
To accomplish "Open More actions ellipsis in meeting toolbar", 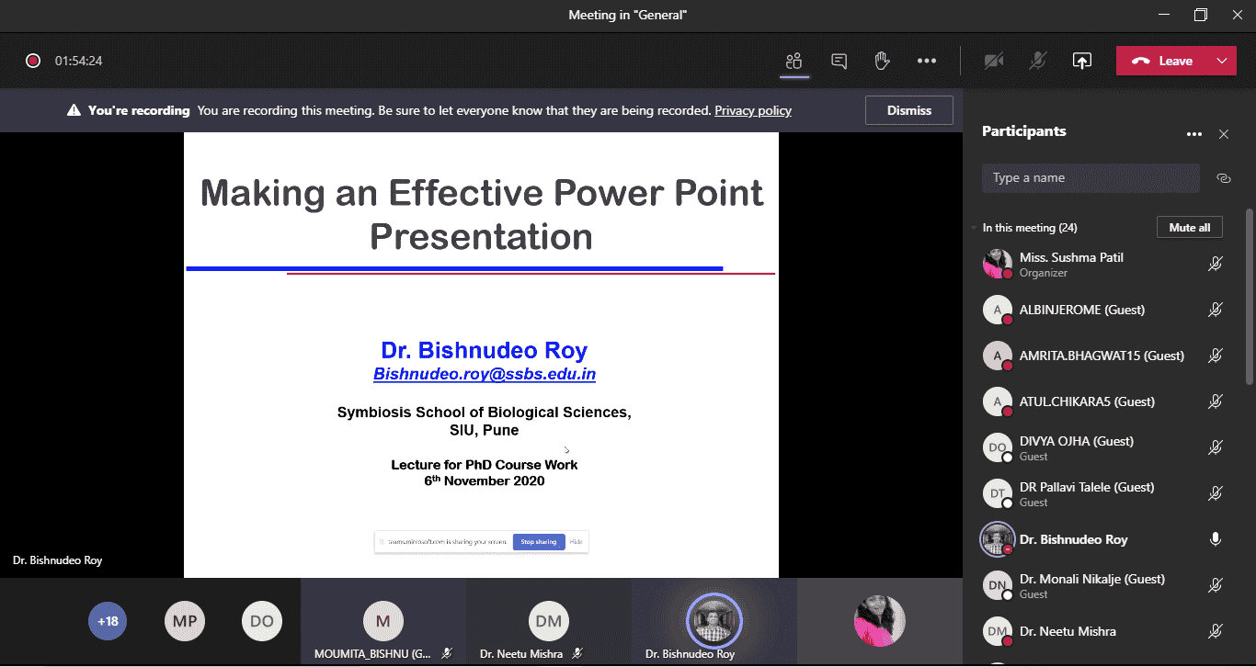I will [x=926, y=61].
